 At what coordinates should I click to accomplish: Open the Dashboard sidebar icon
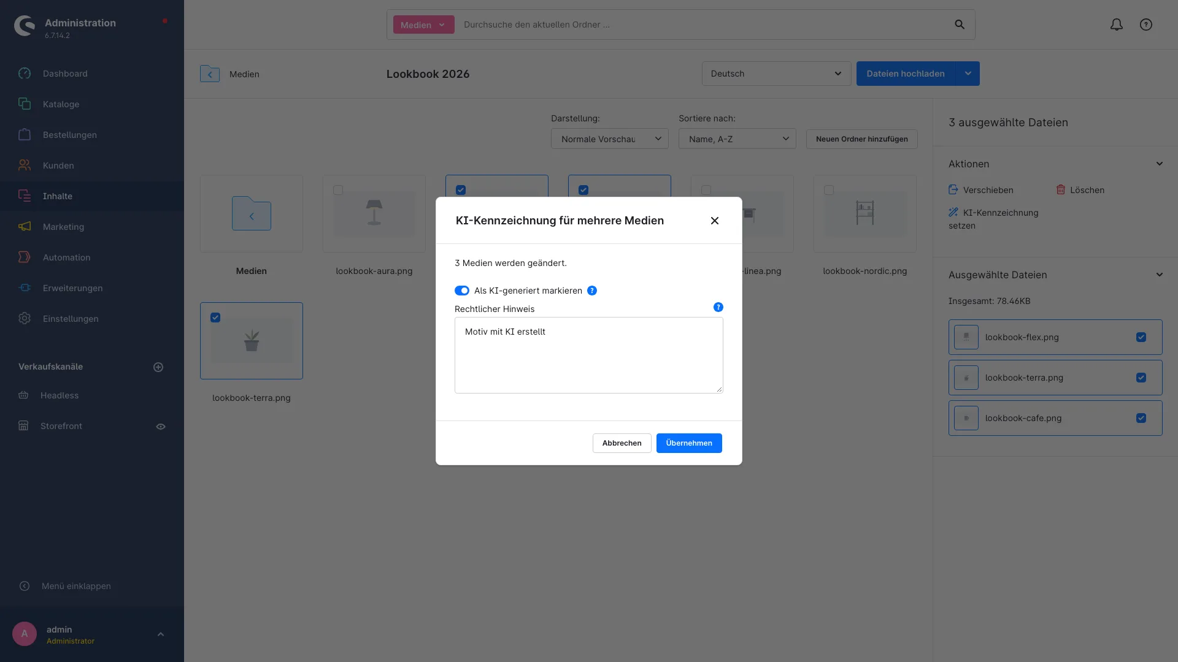[x=25, y=74]
